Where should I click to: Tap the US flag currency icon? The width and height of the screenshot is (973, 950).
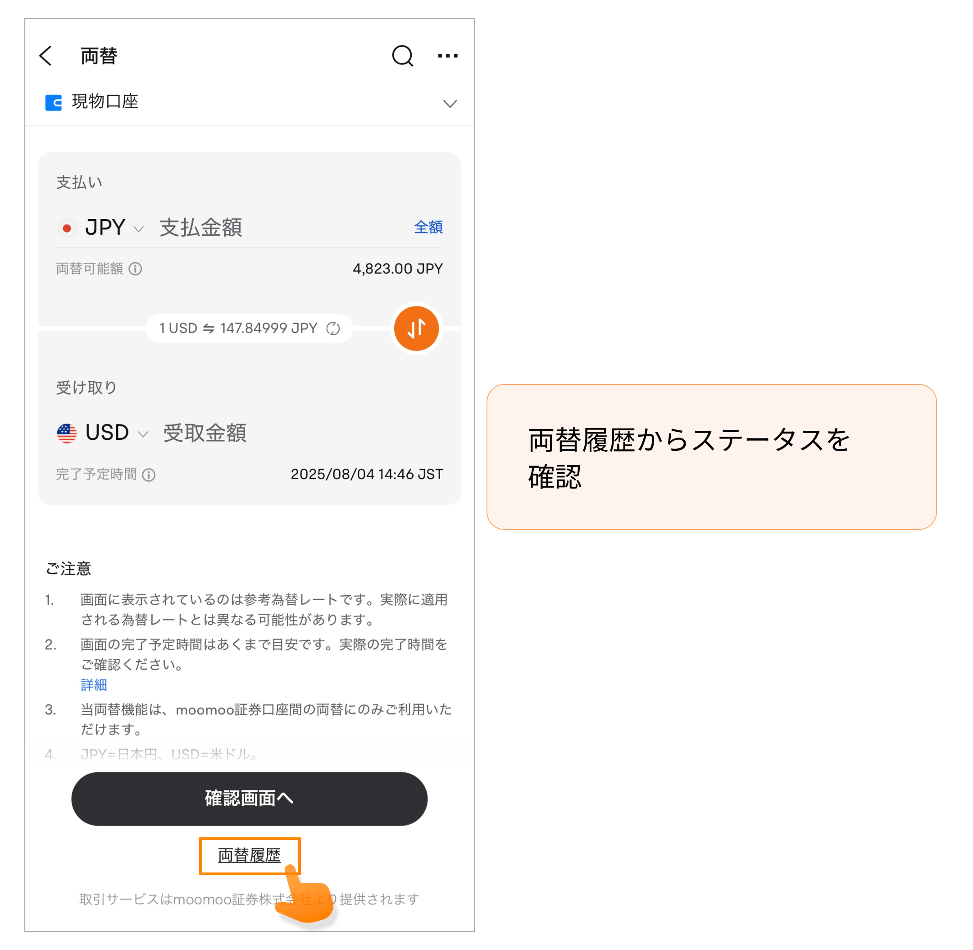coord(67,433)
